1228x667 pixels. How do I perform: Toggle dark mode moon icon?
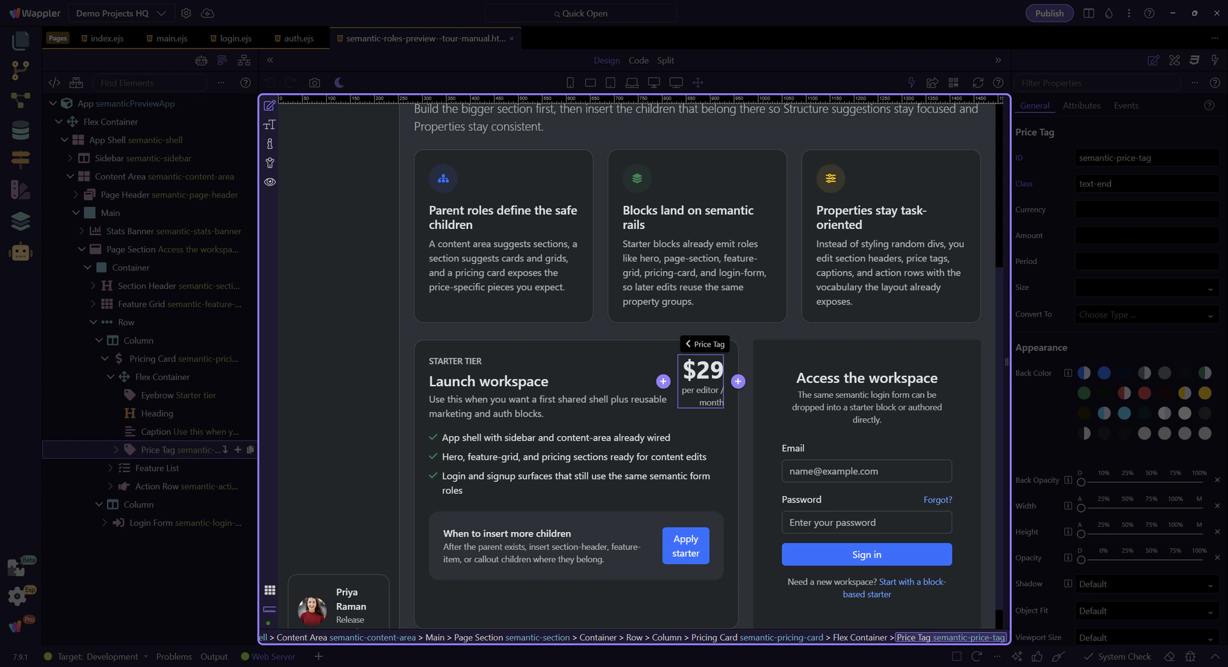tap(339, 83)
